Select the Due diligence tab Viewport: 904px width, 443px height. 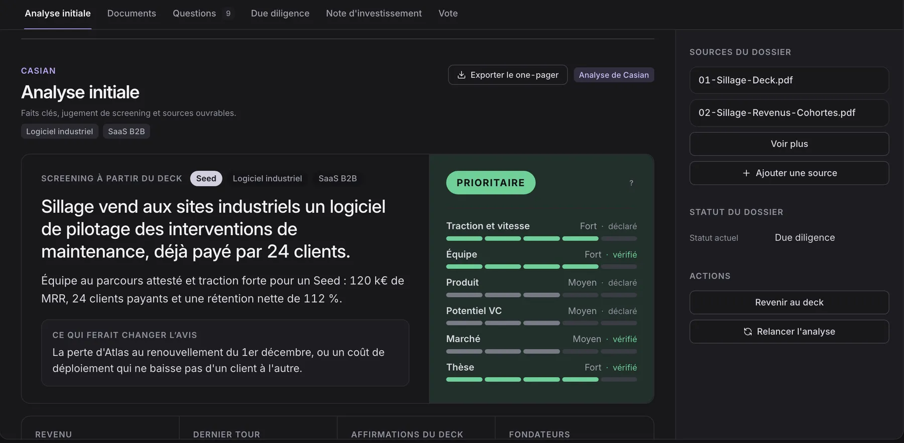[x=280, y=14]
